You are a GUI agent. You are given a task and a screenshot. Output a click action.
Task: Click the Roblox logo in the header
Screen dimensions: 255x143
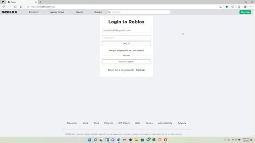point(9,12)
